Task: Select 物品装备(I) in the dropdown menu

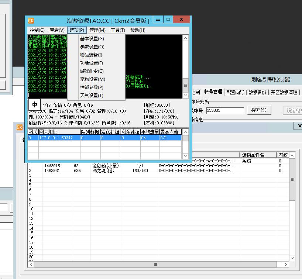Action: [x=91, y=55]
